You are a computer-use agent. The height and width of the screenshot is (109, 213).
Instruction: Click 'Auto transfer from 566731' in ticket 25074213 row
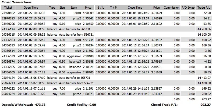point(76,83)
